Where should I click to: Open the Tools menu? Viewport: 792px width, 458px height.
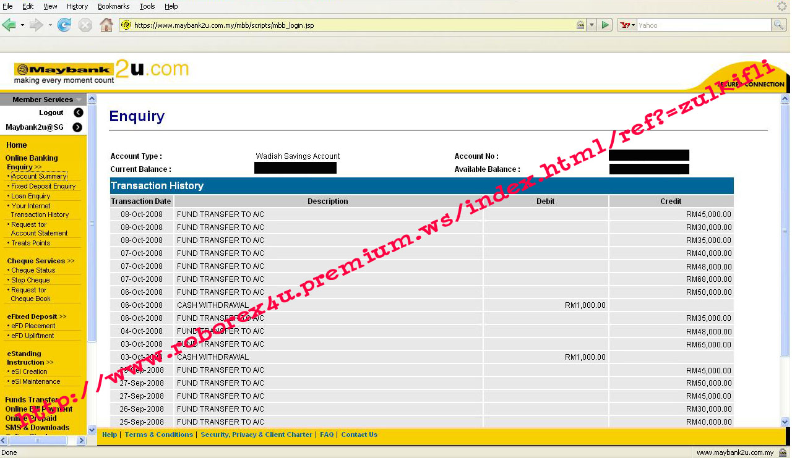(147, 6)
